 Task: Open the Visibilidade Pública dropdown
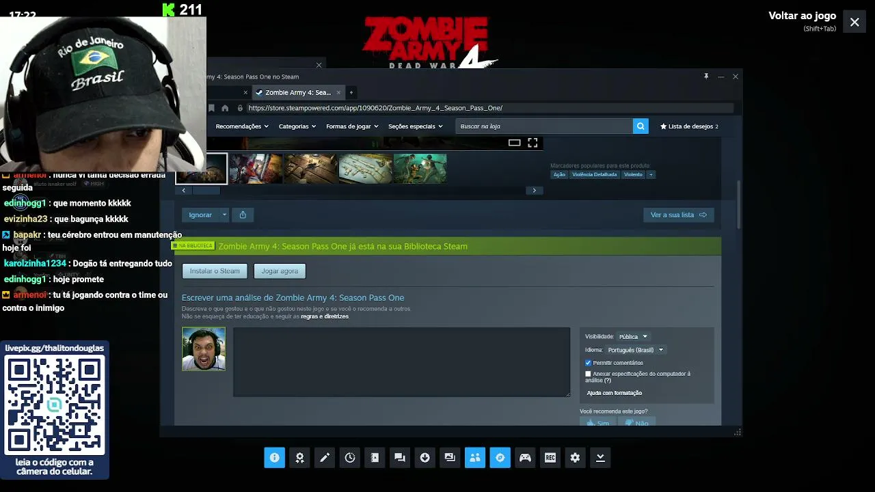coord(633,336)
